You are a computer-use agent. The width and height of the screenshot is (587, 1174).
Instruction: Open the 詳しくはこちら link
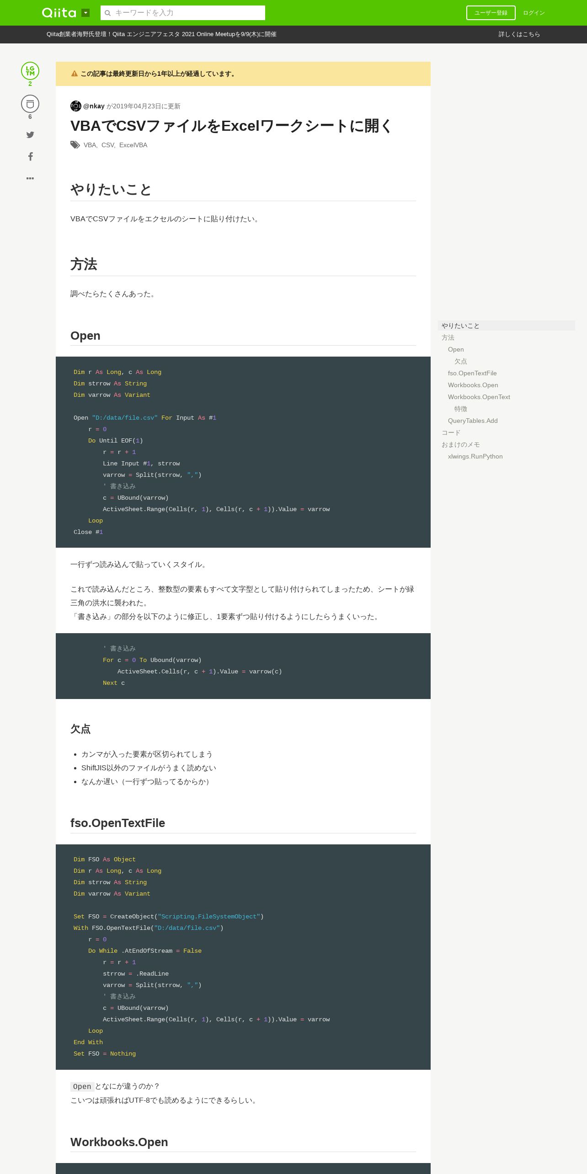[x=519, y=34]
